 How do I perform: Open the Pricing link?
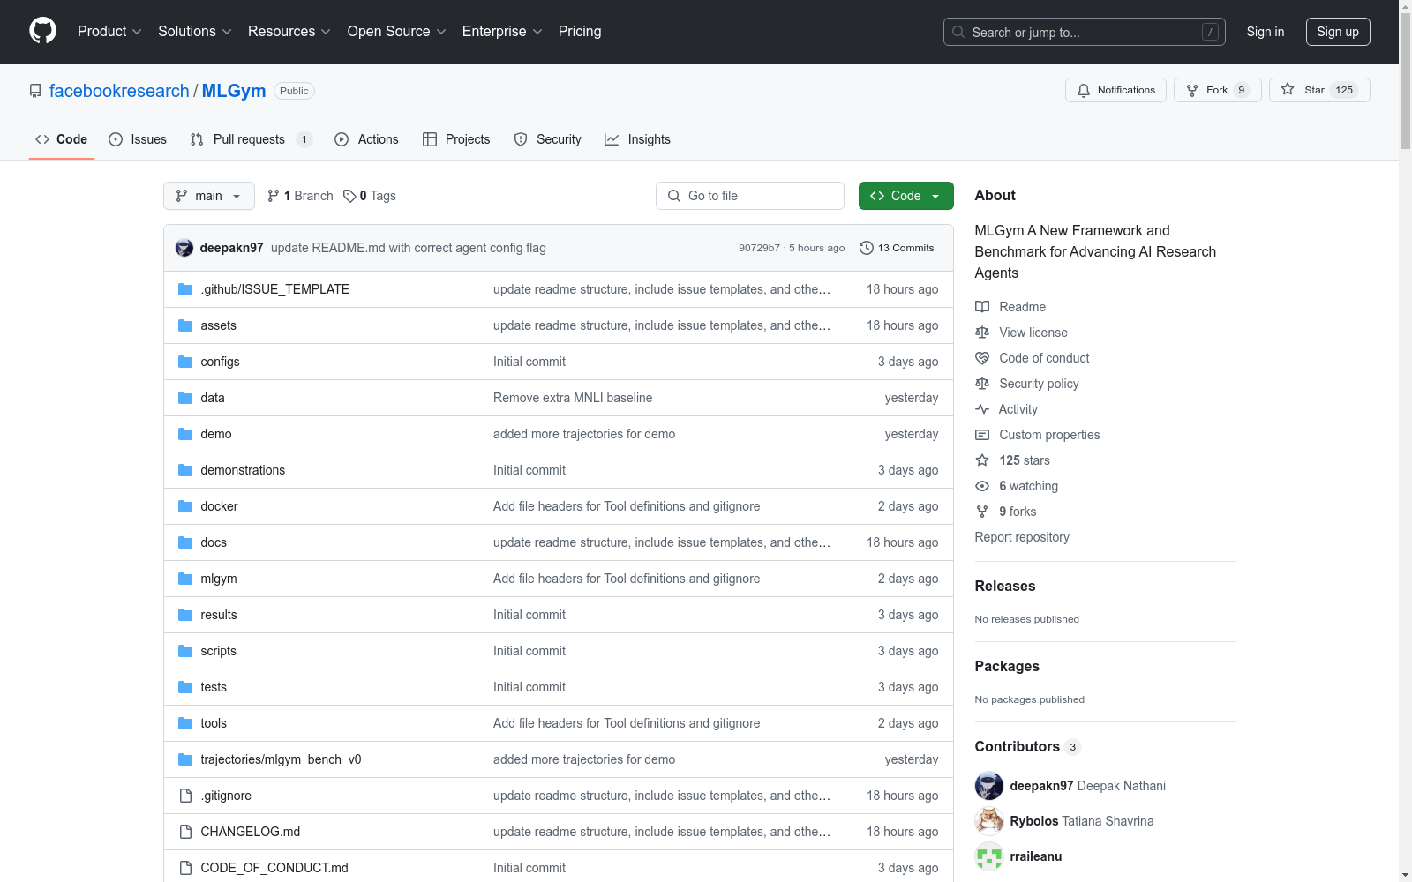coord(580,32)
